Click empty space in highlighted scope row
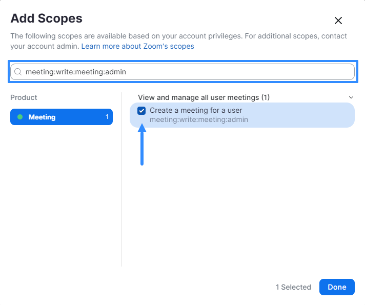Image resolution: width=365 pixels, height=305 pixels. (x=300, y=115)
